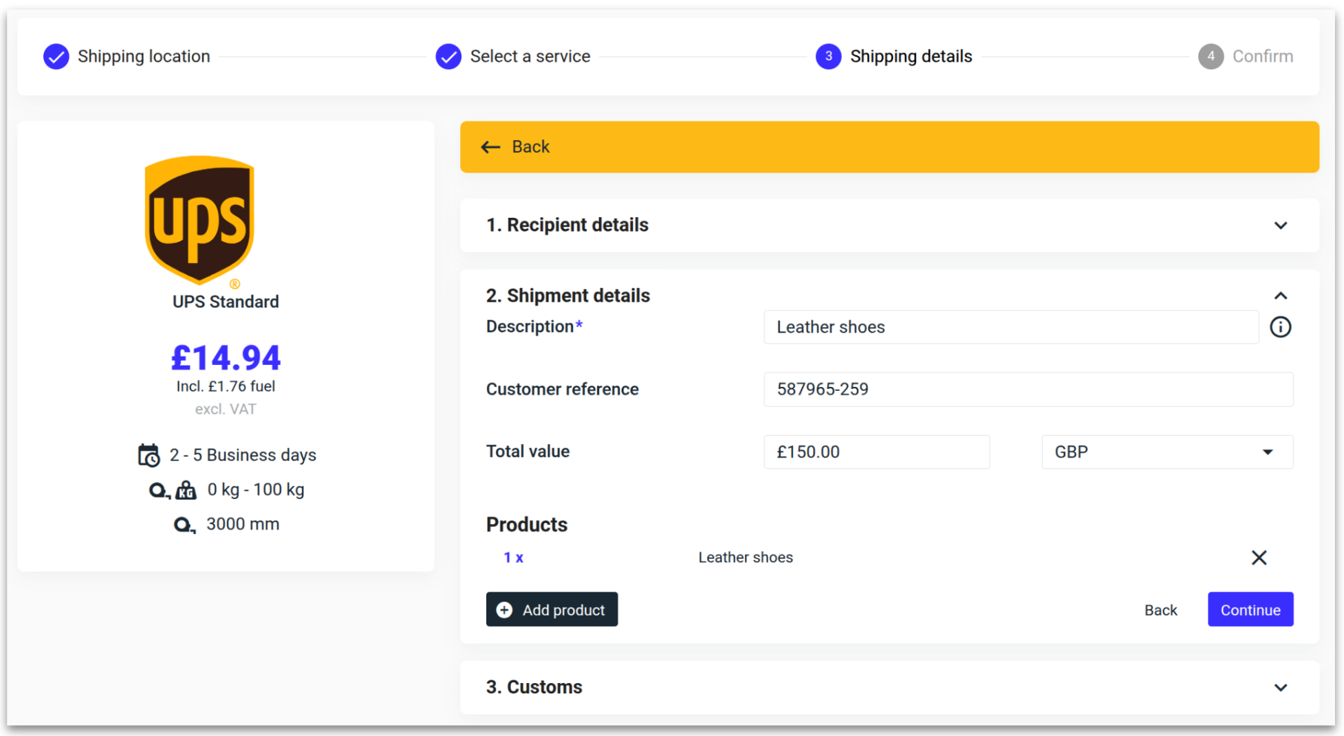Expand the Customs section
The image size is (1344, 736).
click(x=1279, y=687)
